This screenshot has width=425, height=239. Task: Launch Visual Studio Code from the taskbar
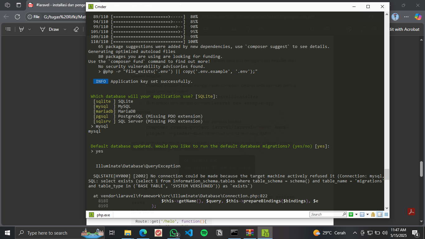click(189, 232)
